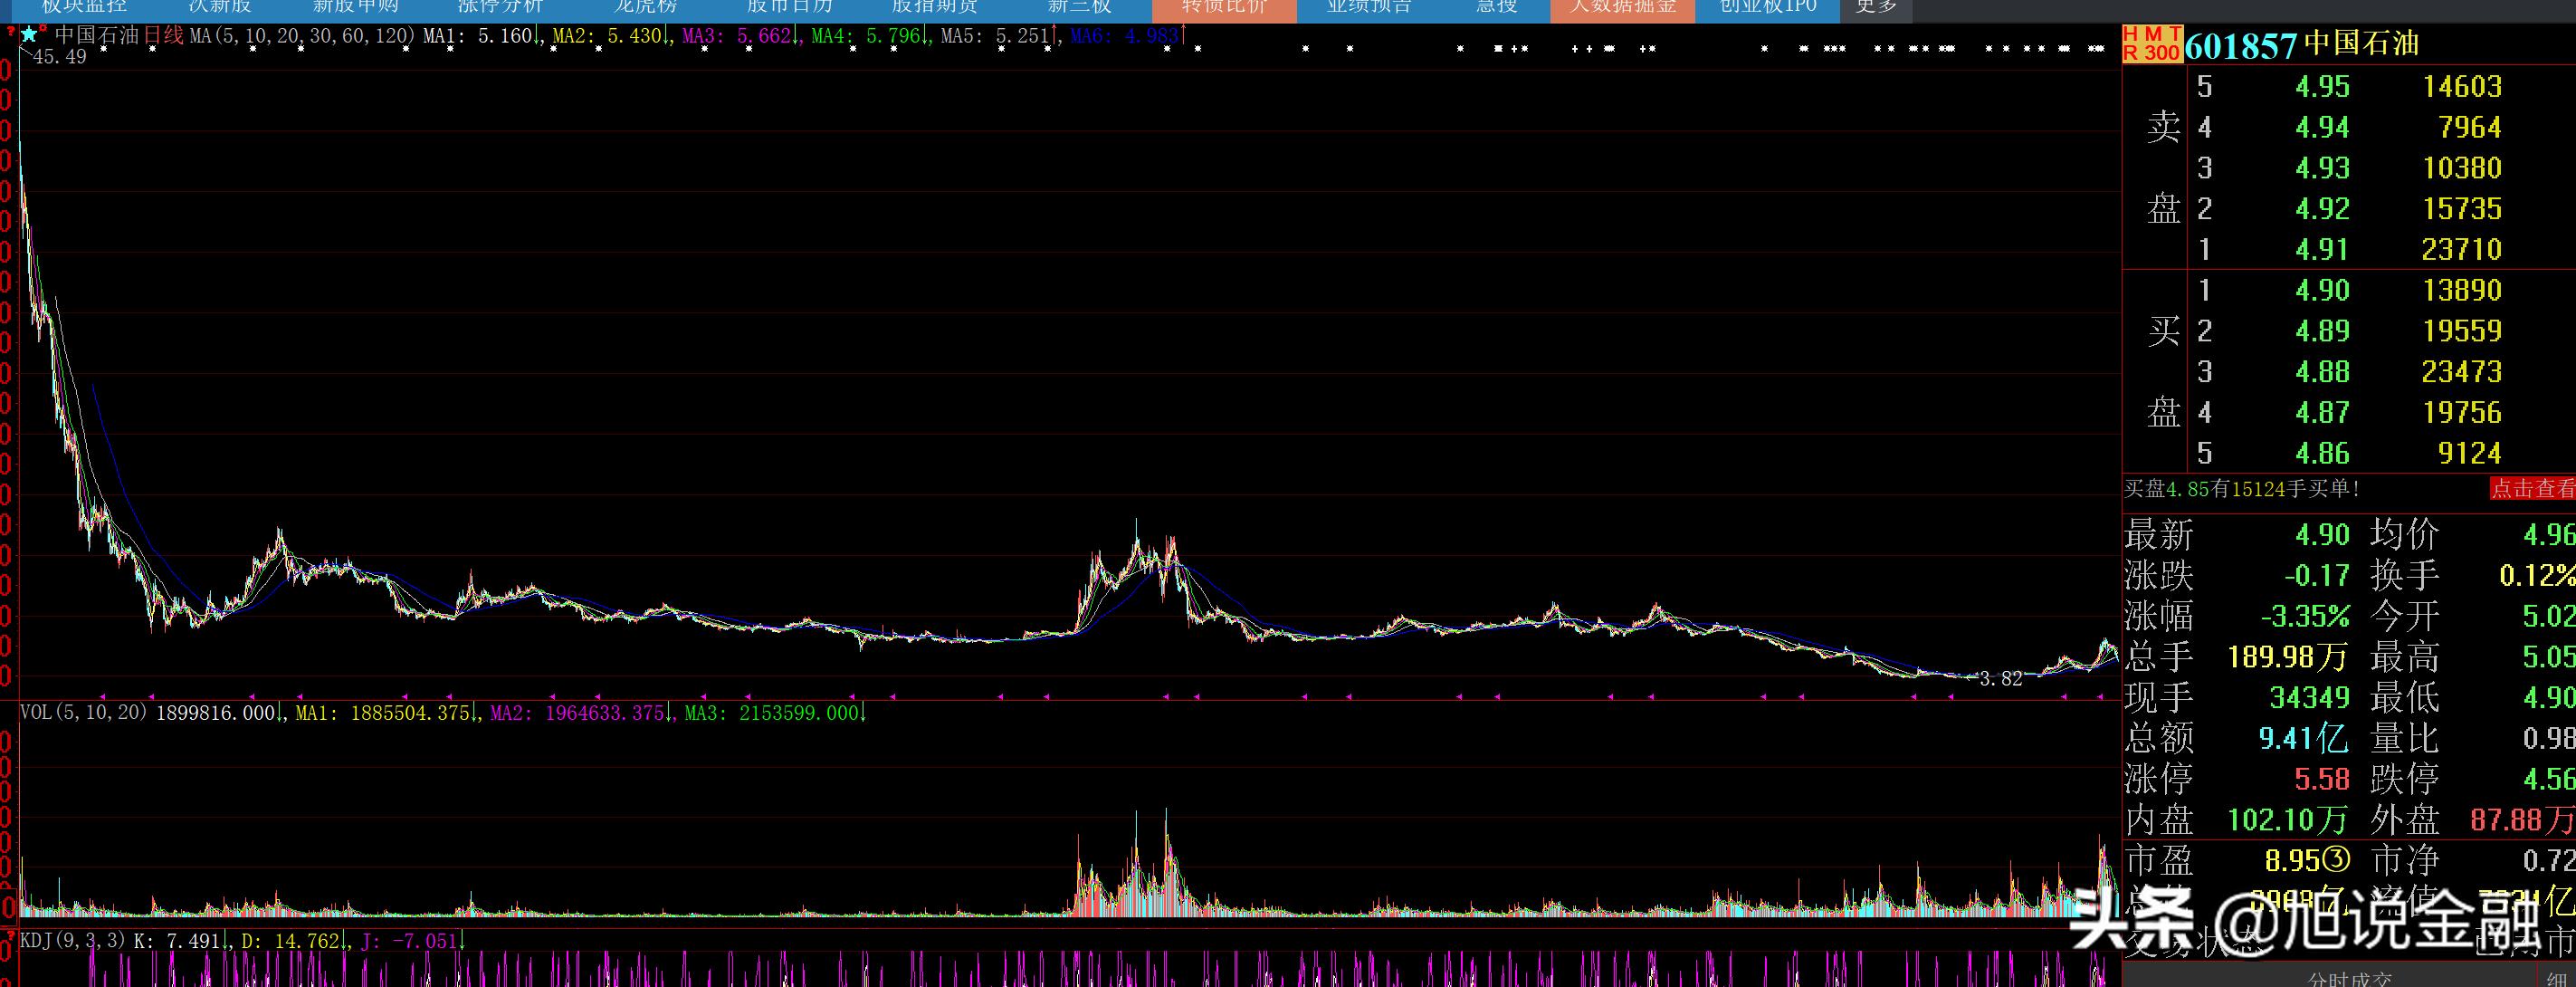Open the 龙虎榜 tab
The image size is (2576, 987).
pyautogui.click(x=645, y=8)
